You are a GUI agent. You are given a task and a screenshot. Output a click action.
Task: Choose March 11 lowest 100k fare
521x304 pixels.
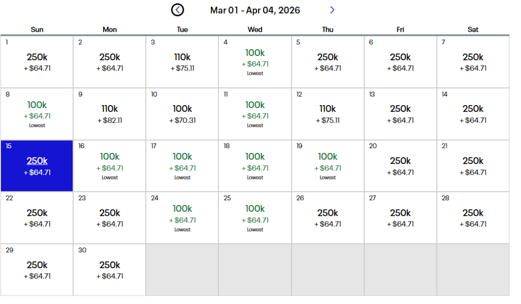point(255,114)
